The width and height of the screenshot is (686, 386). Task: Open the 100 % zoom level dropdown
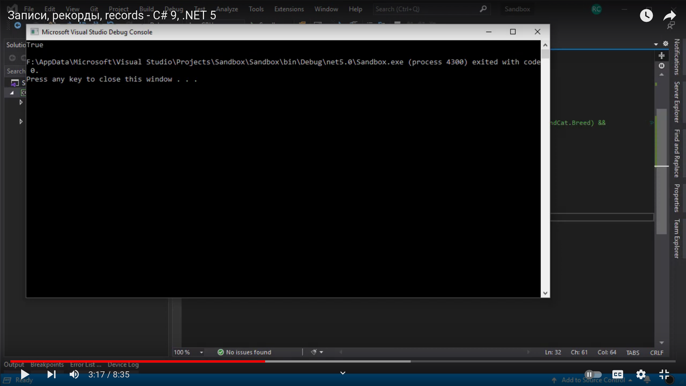pos(201,352)
